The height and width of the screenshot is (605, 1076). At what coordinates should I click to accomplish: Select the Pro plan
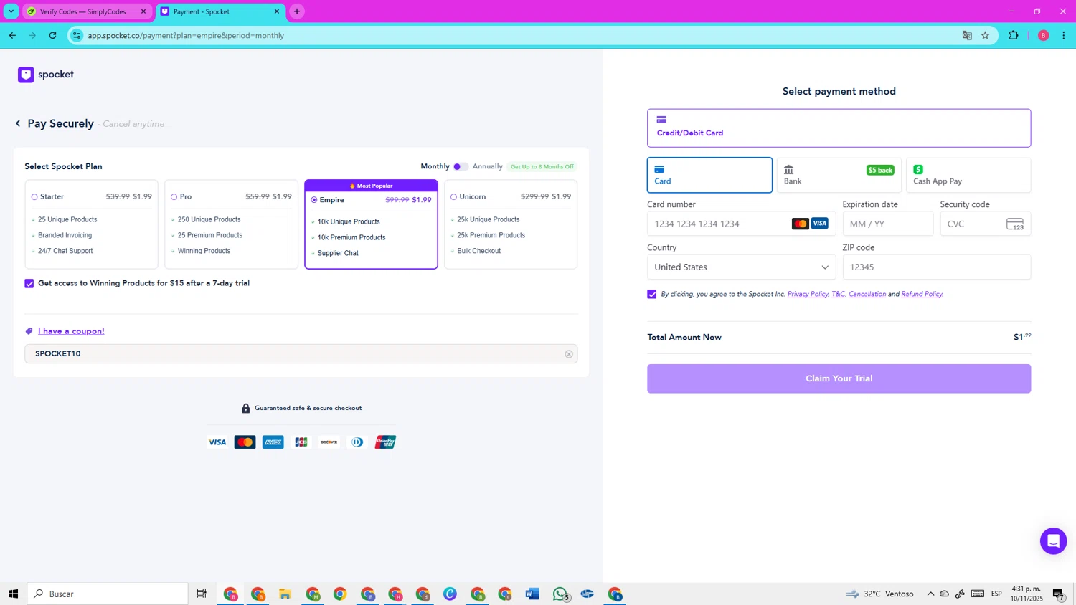(174, 197)
